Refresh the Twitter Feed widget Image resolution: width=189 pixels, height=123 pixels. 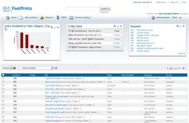point(115,26)
